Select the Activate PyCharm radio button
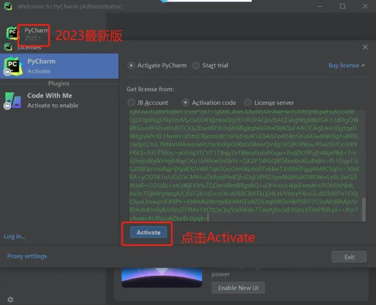 tap(132, 66)
